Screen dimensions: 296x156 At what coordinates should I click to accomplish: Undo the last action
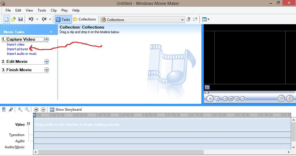coord(31,19)
